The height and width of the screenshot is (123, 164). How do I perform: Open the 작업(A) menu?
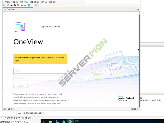15,2
